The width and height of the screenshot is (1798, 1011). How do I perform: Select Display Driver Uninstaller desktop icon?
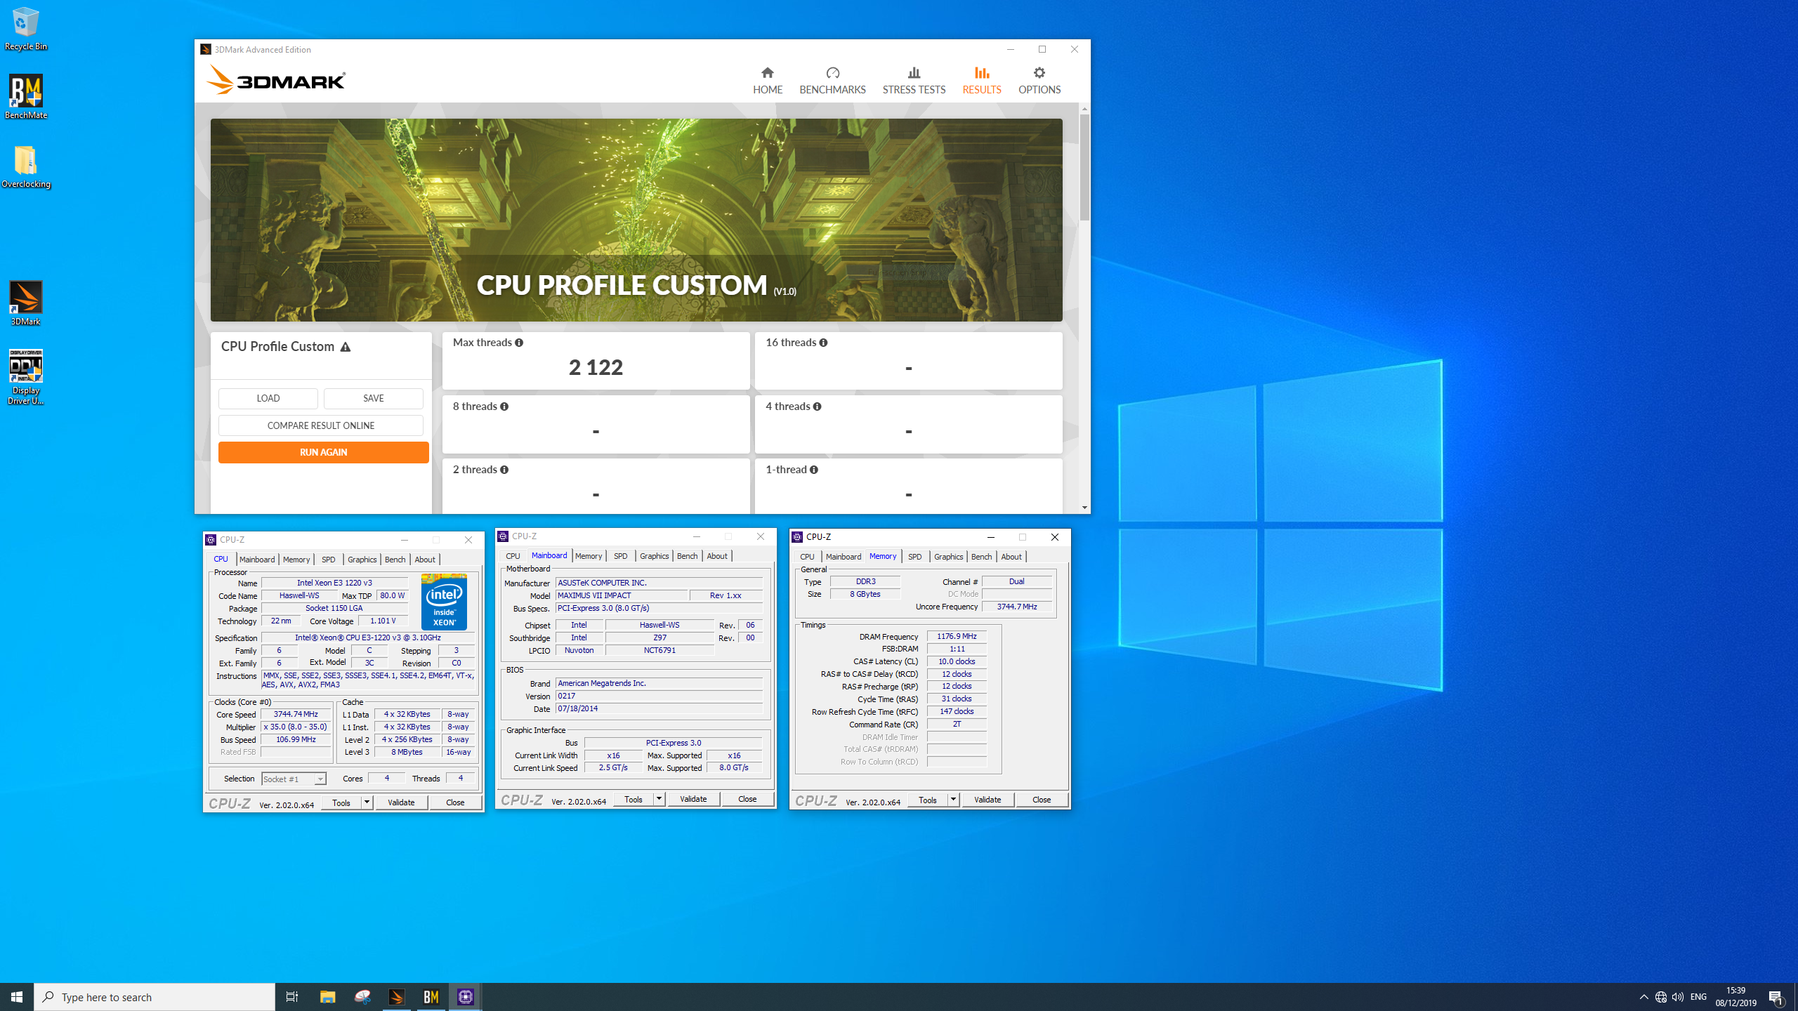pos(26,377)
